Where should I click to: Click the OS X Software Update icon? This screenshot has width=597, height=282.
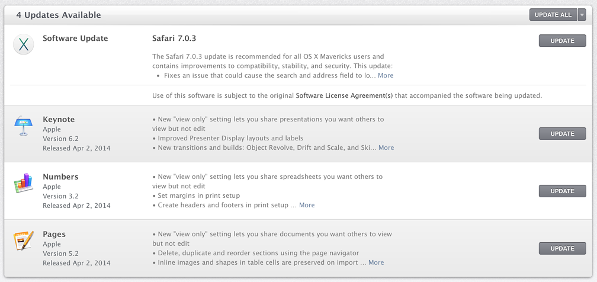point(24,44)
